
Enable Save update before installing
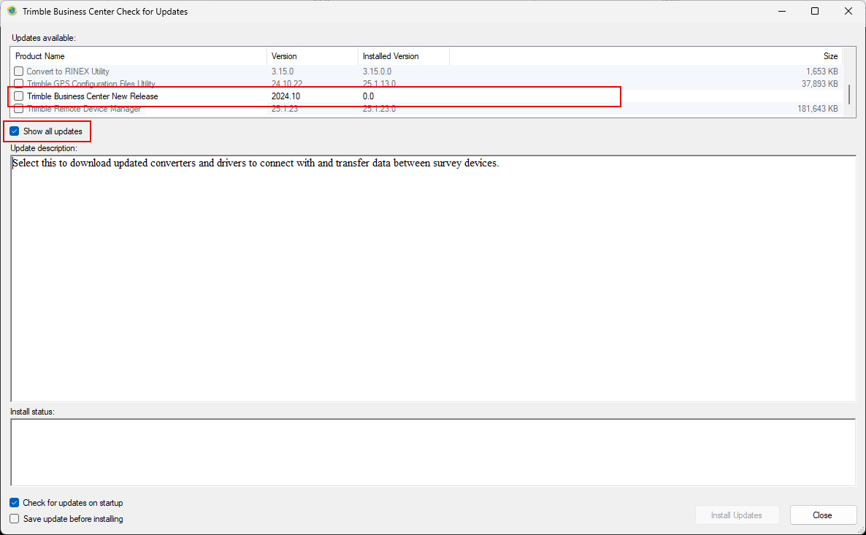[x=15, y=519]
